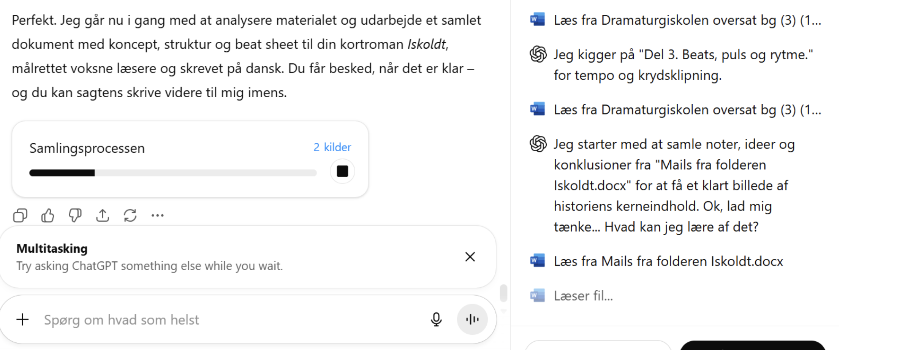Click the Samlingsprocessen progress bar
Viewport: 924px width, 361px height.
coord(173,173)
